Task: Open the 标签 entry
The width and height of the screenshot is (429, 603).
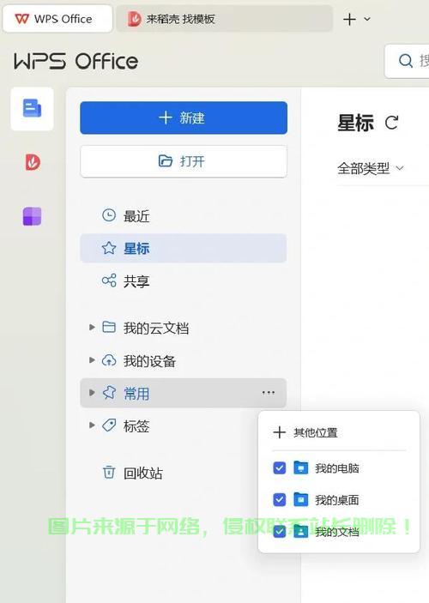Action: 136,426
